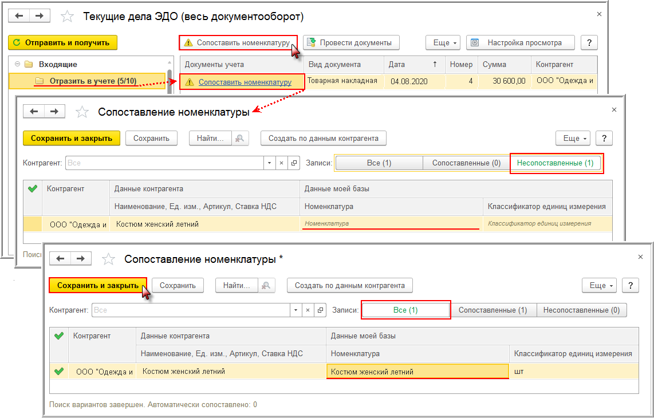The width and height of the screenshot is (654, 418).
Task: Select Сопоставленные (0) filter in middle window
Action: (x=466, y=163)
